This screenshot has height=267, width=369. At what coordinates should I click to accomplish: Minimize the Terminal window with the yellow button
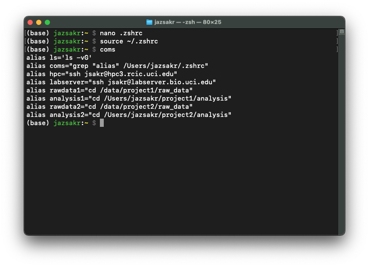[x=39, y=22]
